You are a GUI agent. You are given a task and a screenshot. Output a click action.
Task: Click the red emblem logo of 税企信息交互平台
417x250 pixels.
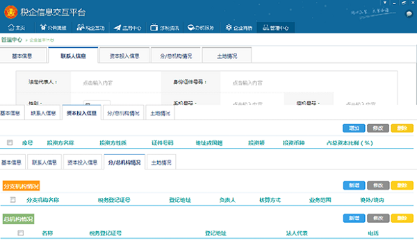(x=10, y=12)
